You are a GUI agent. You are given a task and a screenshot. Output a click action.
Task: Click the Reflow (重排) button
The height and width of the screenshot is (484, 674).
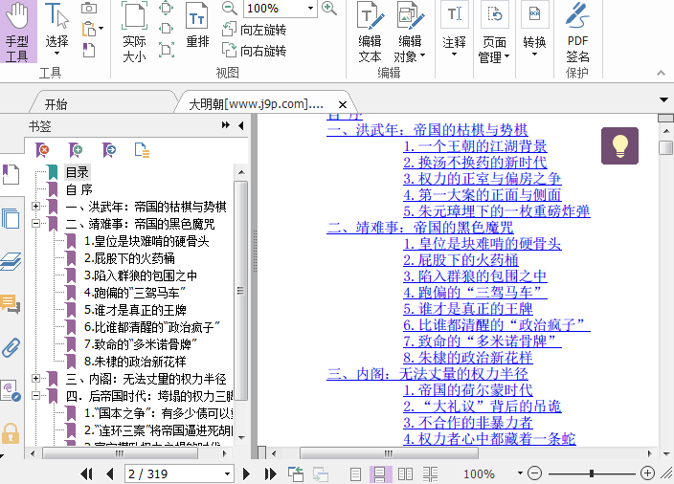point(197,25)
